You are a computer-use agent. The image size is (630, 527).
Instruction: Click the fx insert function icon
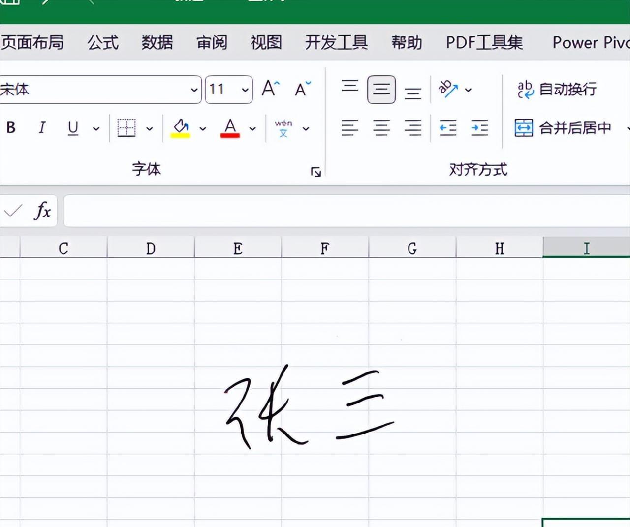click(x=42, y=211)
